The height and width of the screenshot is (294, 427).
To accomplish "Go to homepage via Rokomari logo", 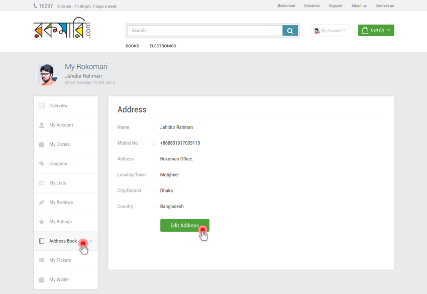I will pyautogui.click(x=62, y=29).
